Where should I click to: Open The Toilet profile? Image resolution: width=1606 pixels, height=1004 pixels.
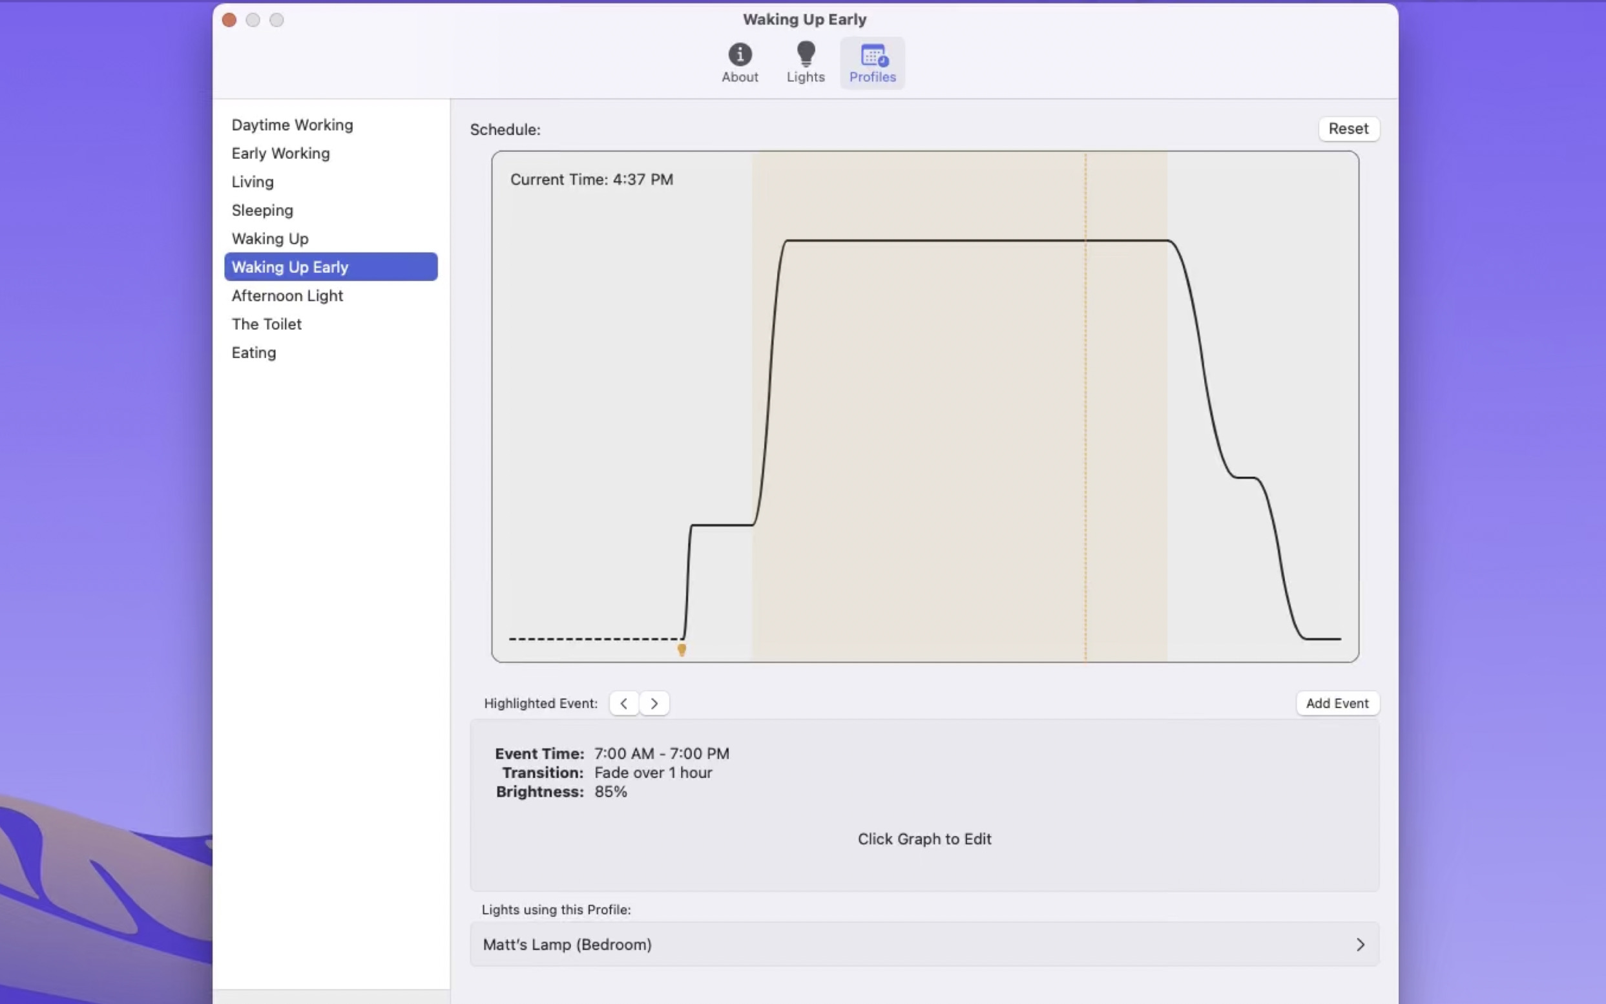pyautogui.click(x=266, y=324)
